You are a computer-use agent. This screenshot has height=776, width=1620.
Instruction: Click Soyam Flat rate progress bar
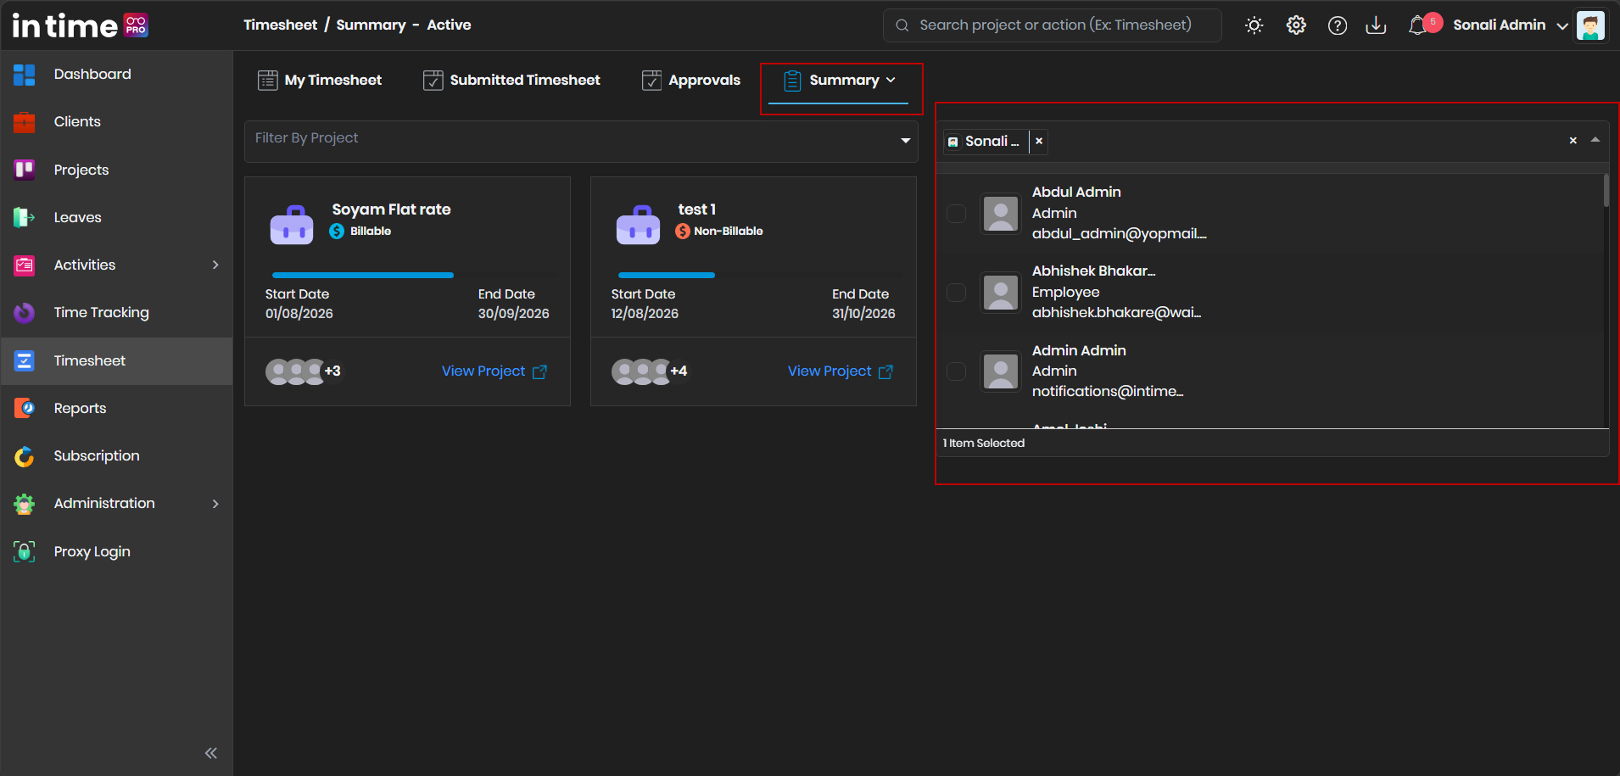[x=363, y=275]
